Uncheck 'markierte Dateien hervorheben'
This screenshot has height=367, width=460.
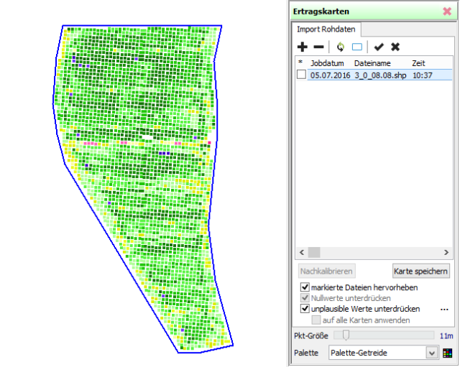pyautogui.click(x=305, y=287)
